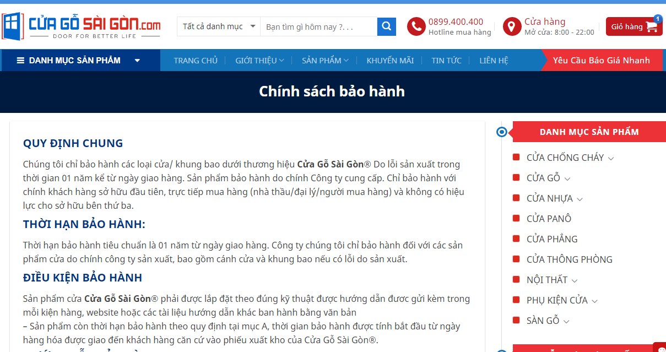
Task: Open the Khuyến mãi menu item
Action: [x=390, y=61]
